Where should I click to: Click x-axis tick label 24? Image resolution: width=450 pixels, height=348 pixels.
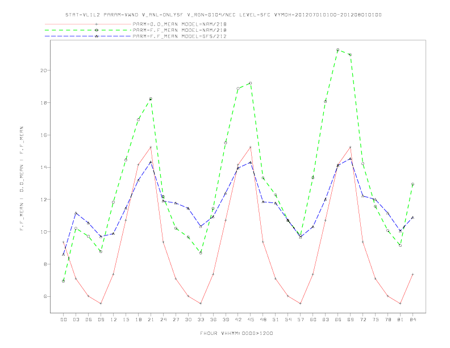point(163,320)
